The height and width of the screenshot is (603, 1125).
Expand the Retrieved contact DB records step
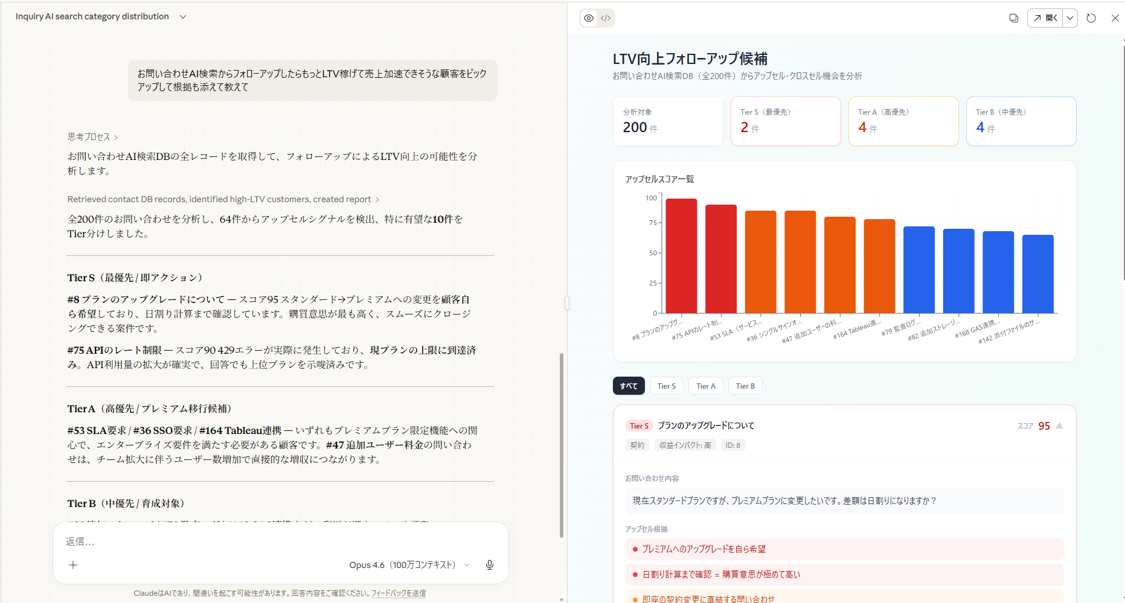click(x=223, y=199)
